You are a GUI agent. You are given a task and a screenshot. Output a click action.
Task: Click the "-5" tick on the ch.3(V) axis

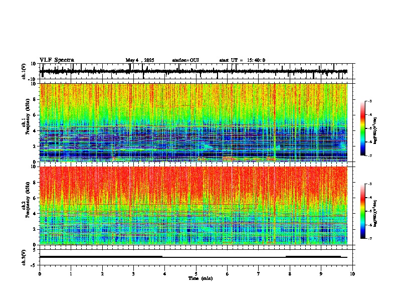(x=34, y=265)
